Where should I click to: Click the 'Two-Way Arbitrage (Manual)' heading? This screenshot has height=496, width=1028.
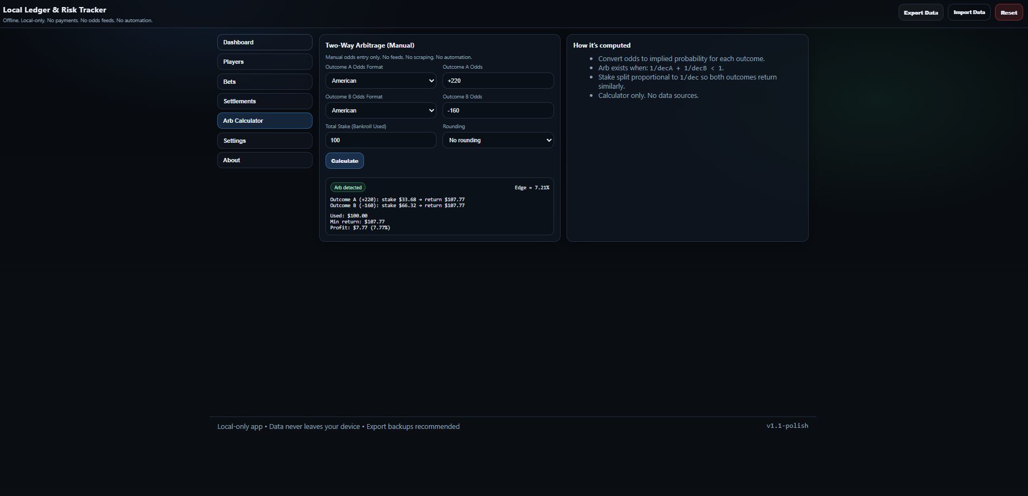pos(370,45)
